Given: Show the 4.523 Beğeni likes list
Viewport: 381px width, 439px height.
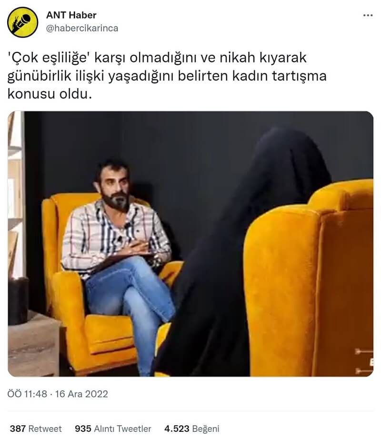Looking at the screenshot, I should click(192, 429).
